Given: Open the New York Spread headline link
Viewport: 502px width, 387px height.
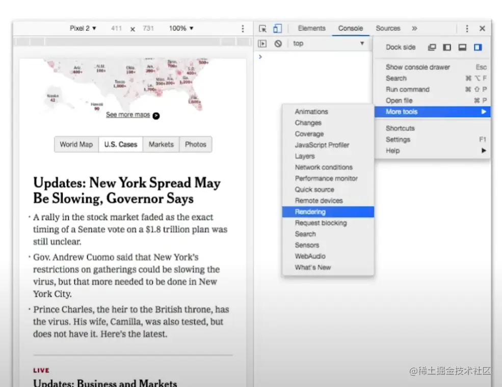Looking at the screenshot, I should point(127,190).
